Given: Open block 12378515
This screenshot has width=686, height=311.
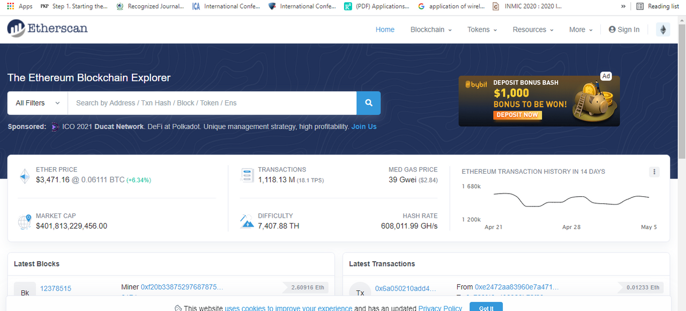Looking at the screenshot, I should (56, 288).
